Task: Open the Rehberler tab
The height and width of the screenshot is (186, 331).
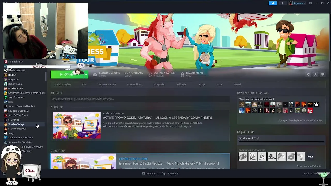Action: [x=181, y=84]
